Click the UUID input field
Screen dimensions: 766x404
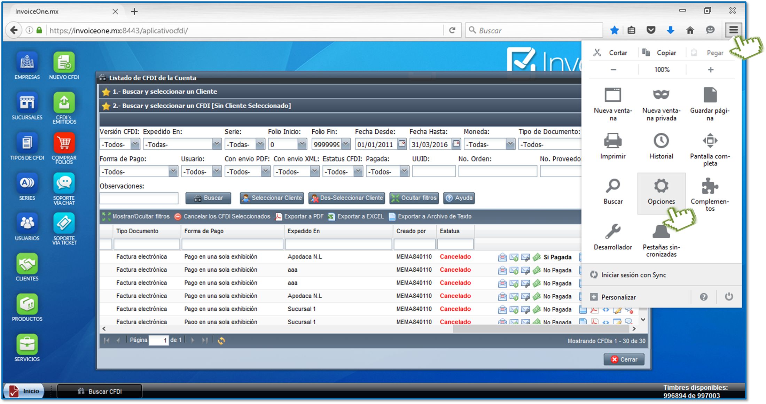click(x=434, y=171)
